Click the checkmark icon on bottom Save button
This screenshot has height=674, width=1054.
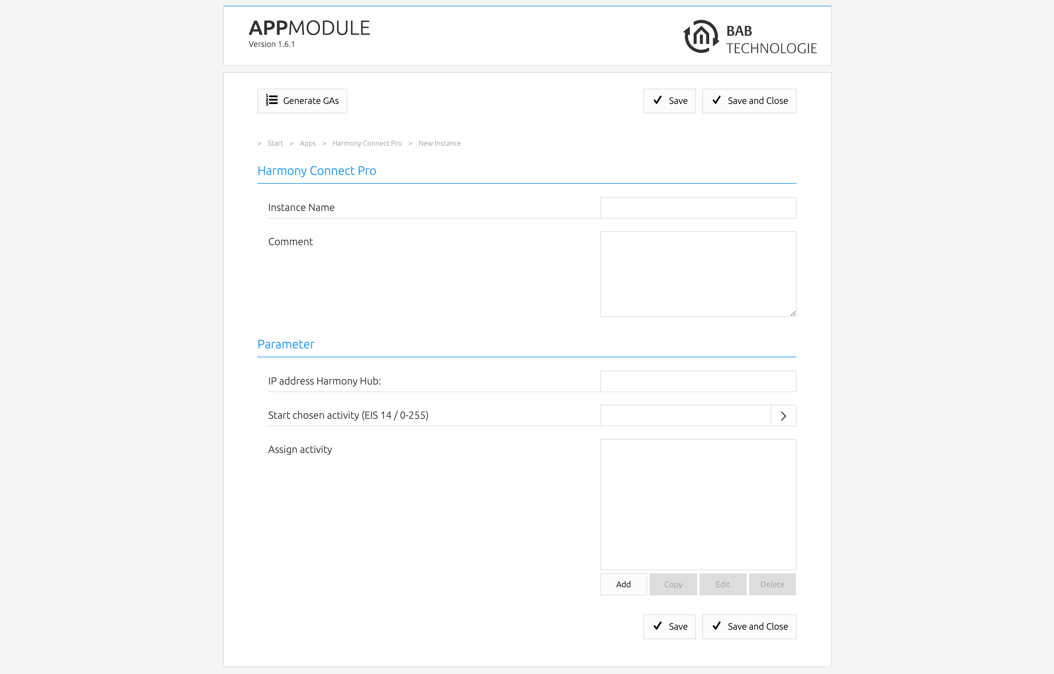click(657, 626)
